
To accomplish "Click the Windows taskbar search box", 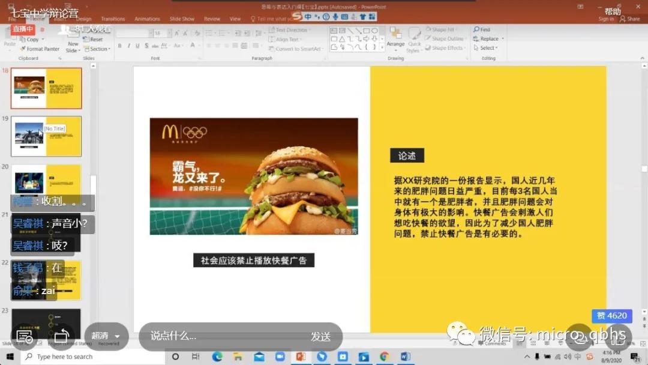I will pos(92,357).
